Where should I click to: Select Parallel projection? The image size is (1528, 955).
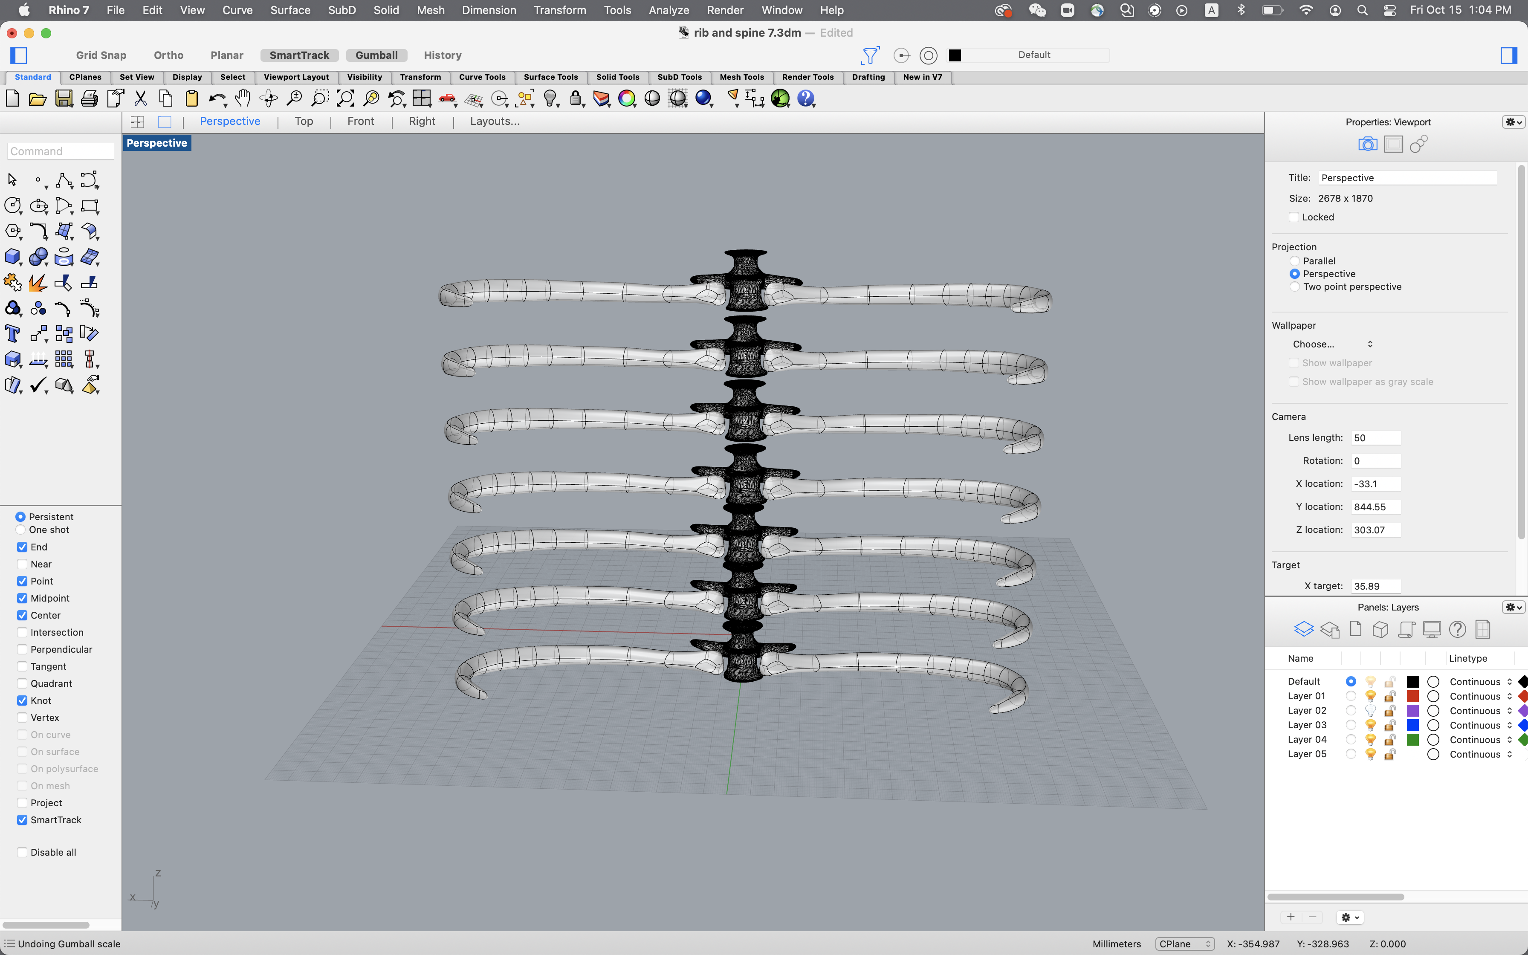1295,261
